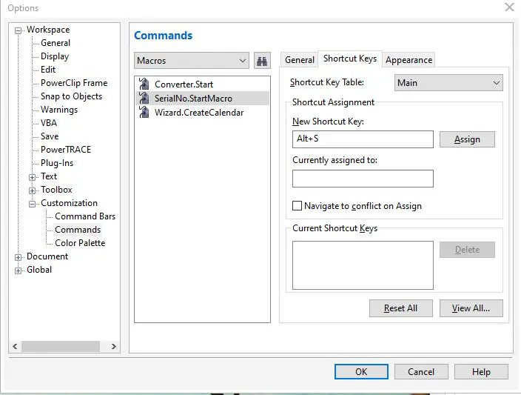Screen dimensions: 521x395
Task: Expand the Toolbox tree node
Action: pyautogui.click(x=32, y=190)
